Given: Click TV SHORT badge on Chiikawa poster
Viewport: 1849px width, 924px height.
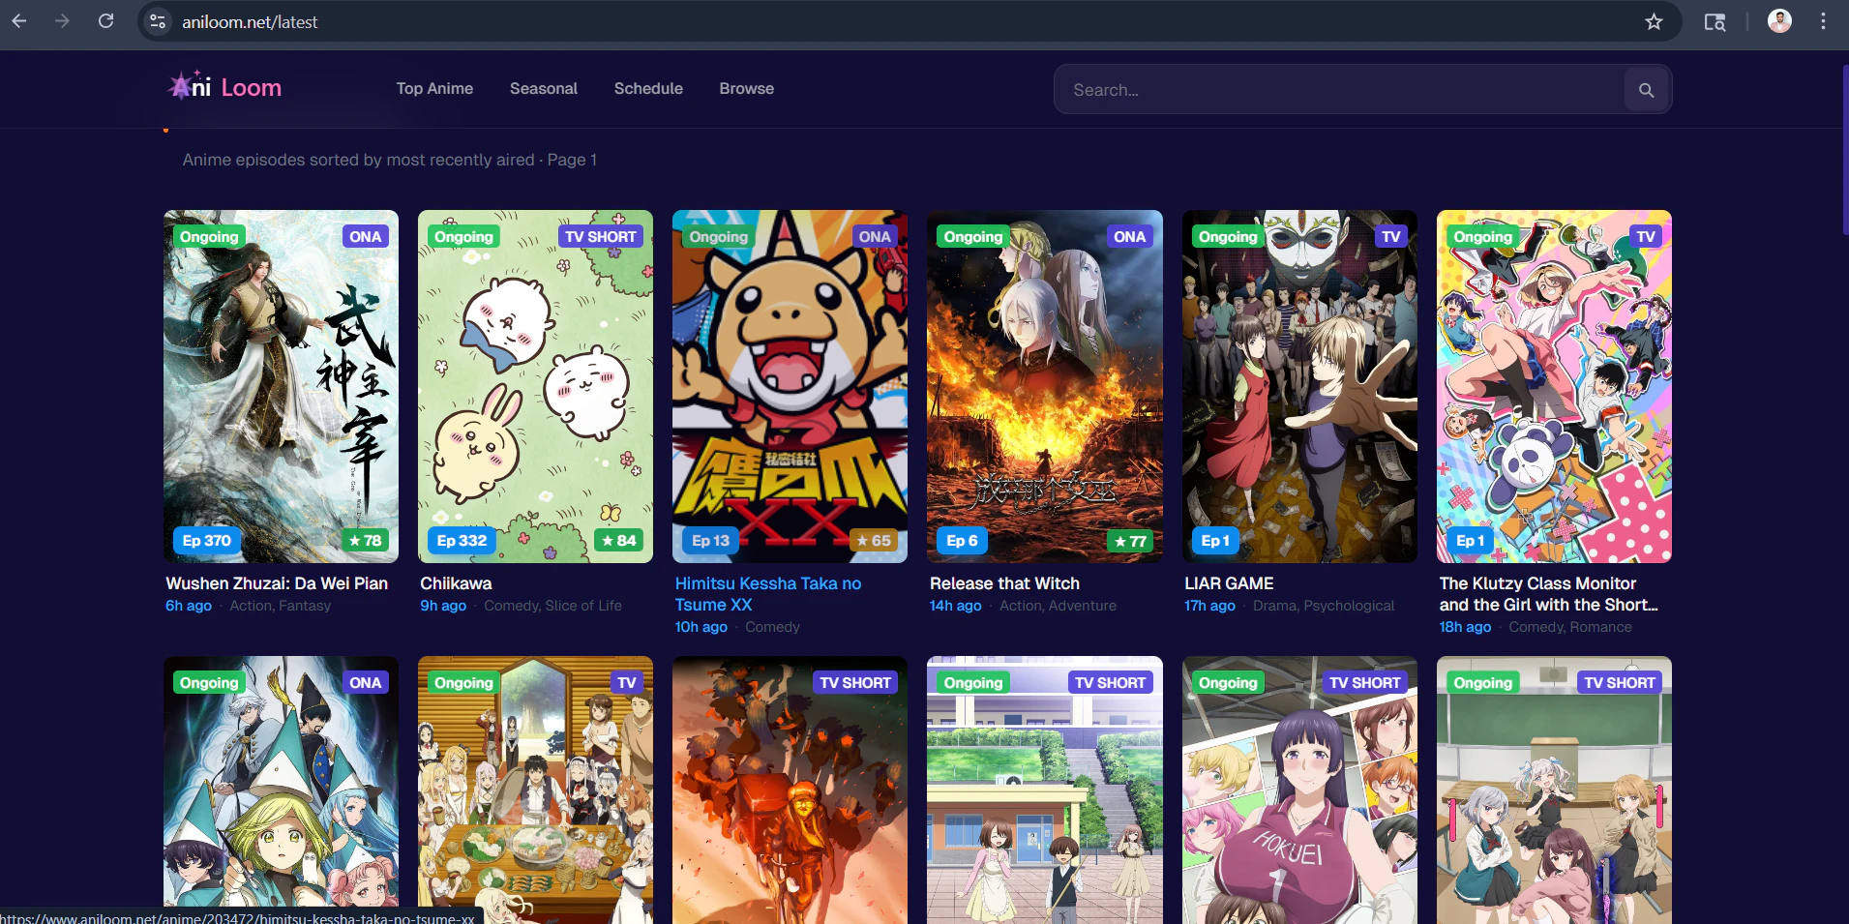Looking at the screenshot, I should 600,237.
